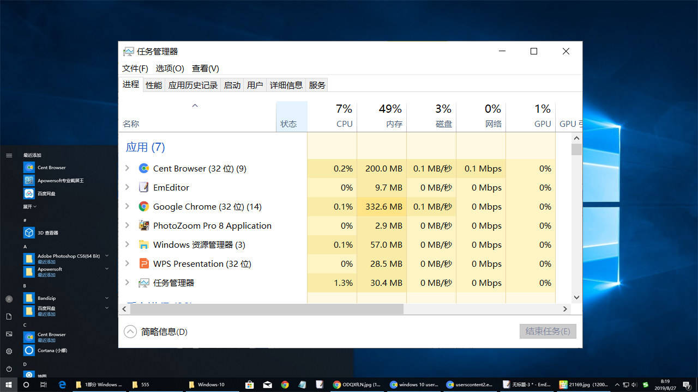Switch to the 性能 tab
698x392 pixels.
tap(153, 84)
